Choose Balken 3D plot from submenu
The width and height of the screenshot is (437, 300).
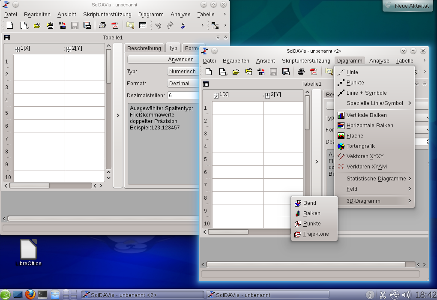click(x=314, y=213)
